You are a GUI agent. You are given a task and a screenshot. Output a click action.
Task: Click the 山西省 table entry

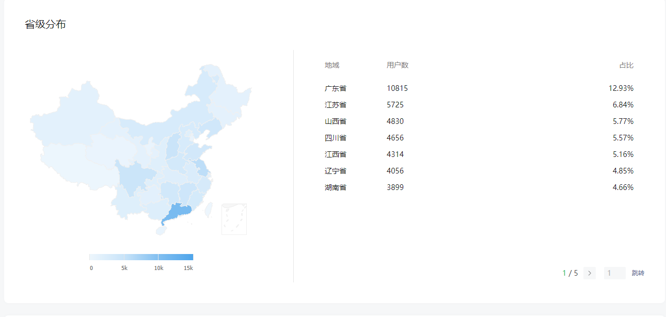click(336, 121)
